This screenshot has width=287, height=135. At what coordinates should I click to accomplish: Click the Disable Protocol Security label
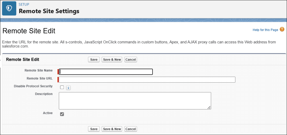pyautogui.click(x=33, y=86)
